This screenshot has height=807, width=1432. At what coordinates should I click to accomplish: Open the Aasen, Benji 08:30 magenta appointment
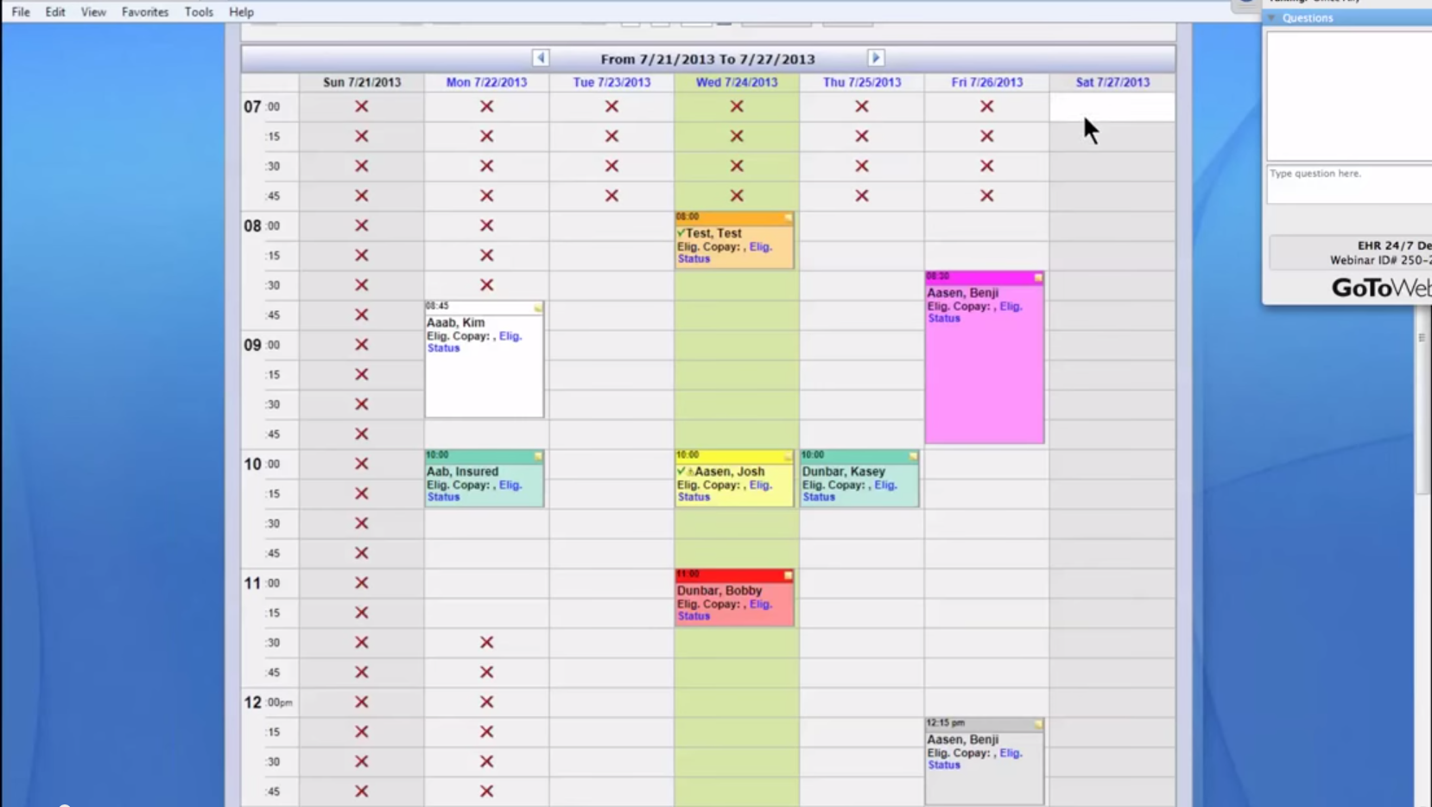click(985, 358)
